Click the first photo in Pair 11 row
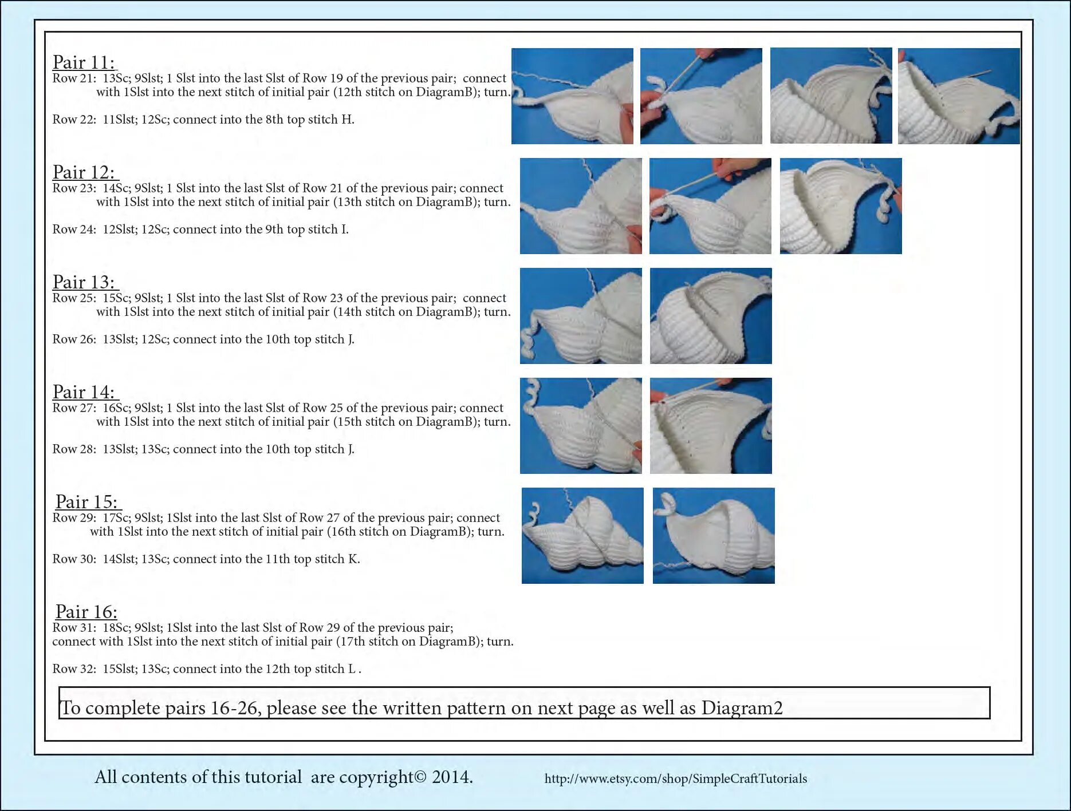This screenshot has width=1071, height=811. pyautogui.click(x=572, y=96)
